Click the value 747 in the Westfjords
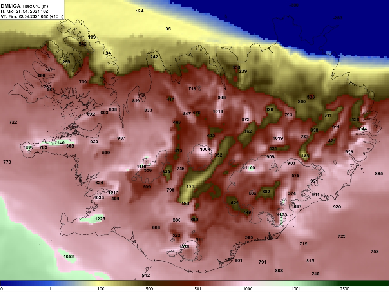389x292 pixels. point(49,70)
